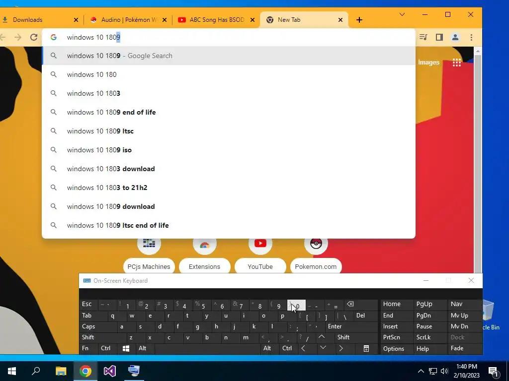The image size is (509, 381).
Task: Click the left arrow key on keyboard
Action: click(303, 348)
